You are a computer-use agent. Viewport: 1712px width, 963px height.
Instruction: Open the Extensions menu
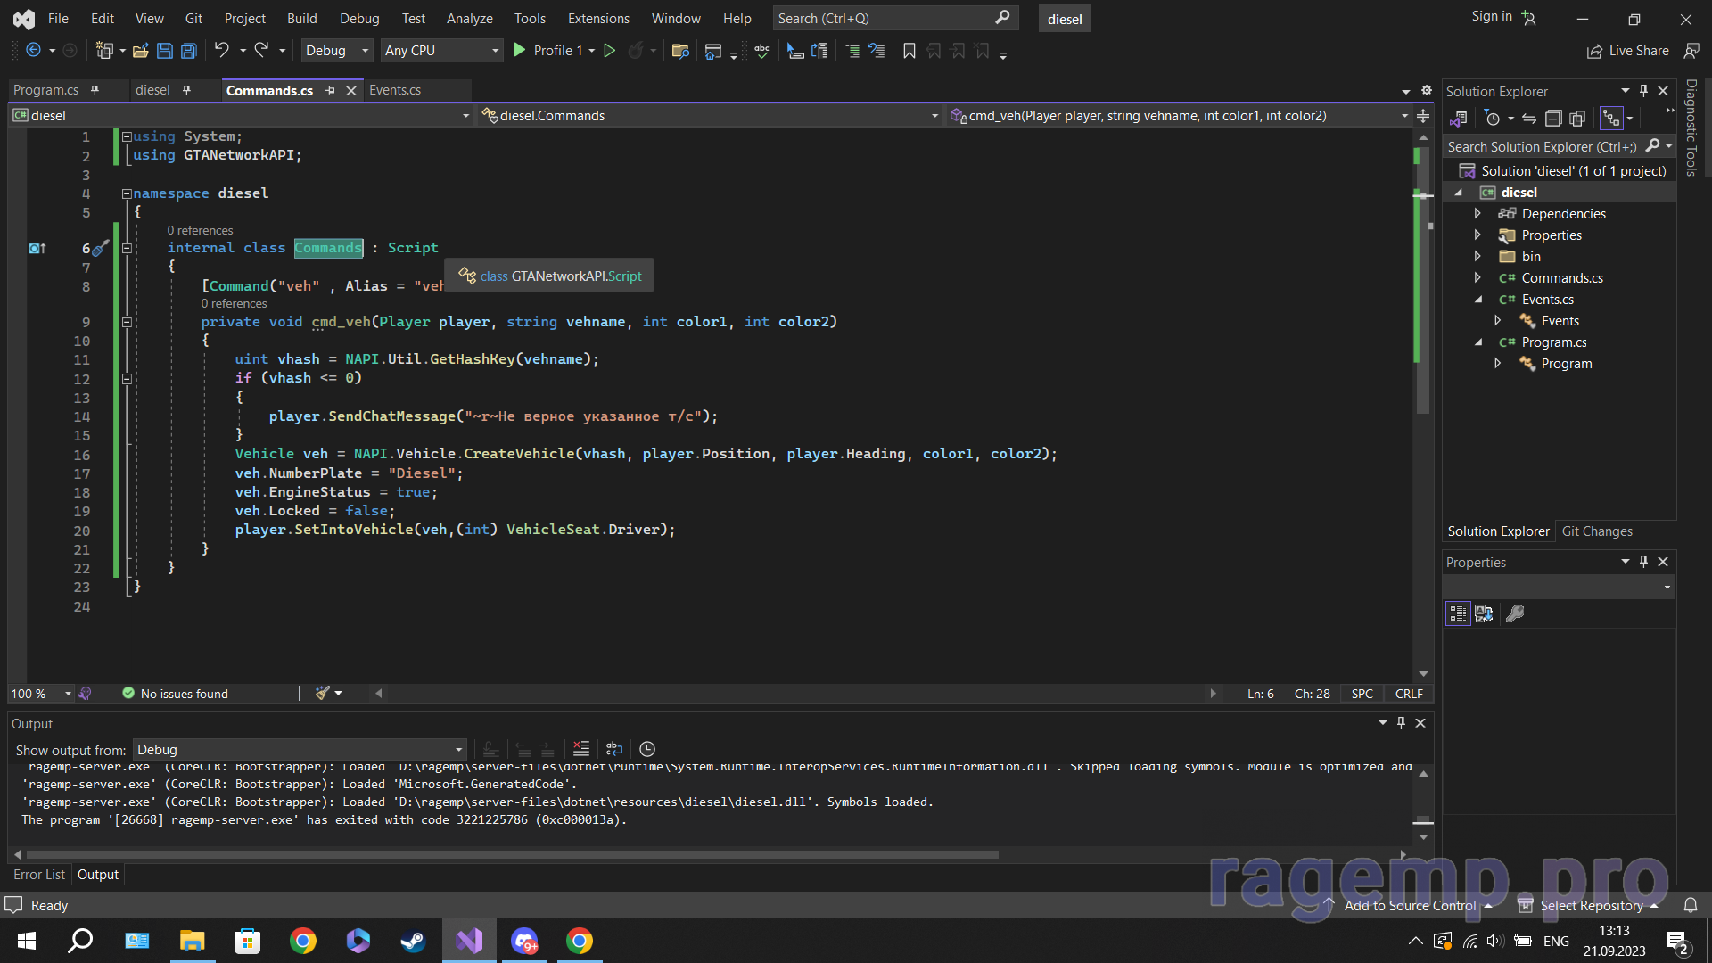[597, 18]
